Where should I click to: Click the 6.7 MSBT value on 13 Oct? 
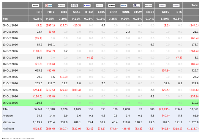tap(152, 45)
